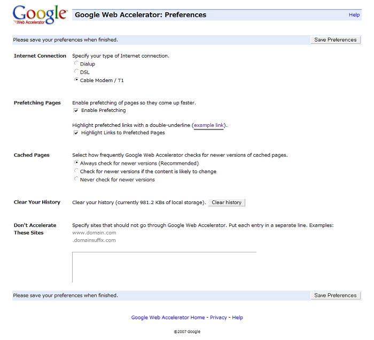Image resolution: width=374 pixels, height=340 pixels.
Task: Open the Help link in the footer
Action: tap(237, 318)
